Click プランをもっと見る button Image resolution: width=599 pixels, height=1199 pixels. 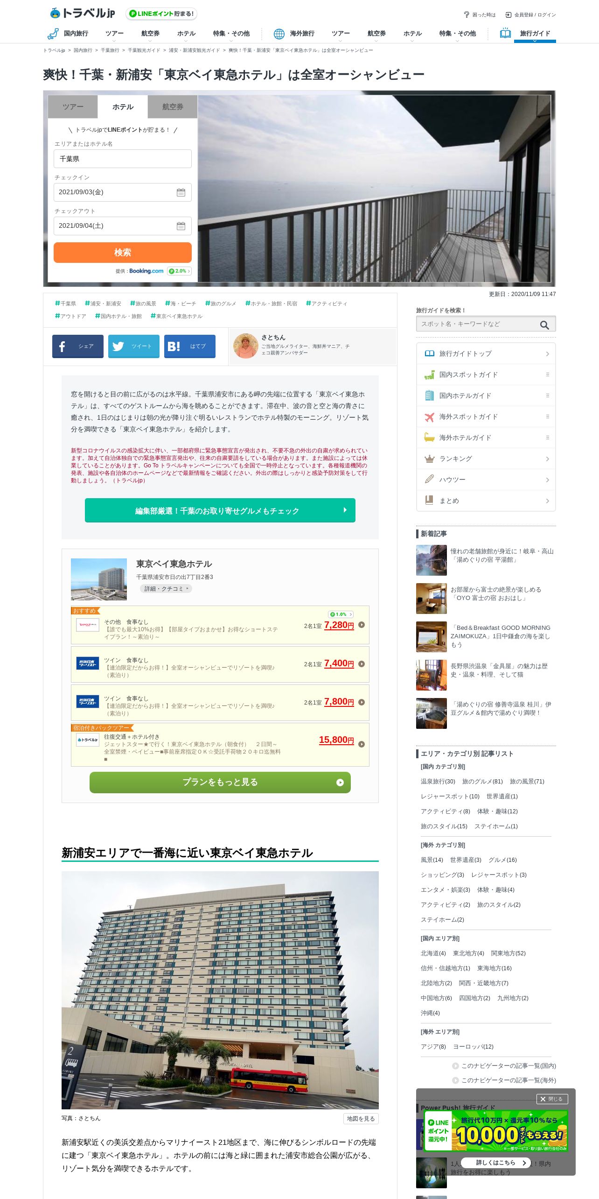tap(220, 782)
